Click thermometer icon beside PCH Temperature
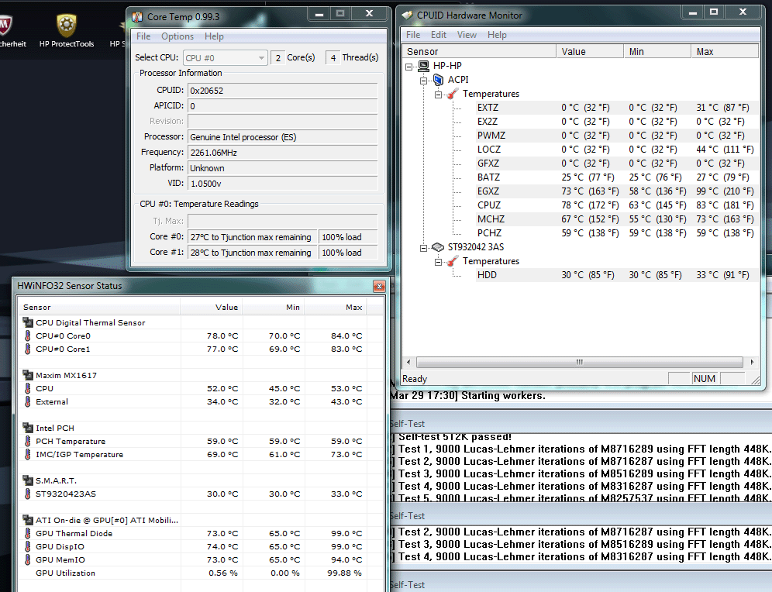The width and height of the screenshot is (772, 592). [28, 441]
